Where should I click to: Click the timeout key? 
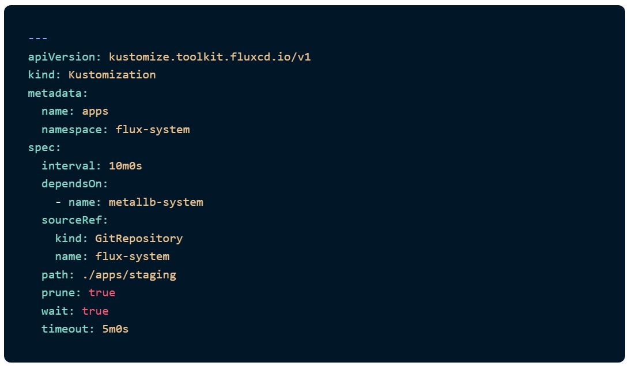coord(66,329)
